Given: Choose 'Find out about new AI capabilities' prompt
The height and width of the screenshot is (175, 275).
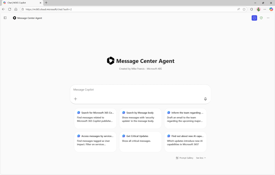Looking at the screenshot, I should 185,142.
